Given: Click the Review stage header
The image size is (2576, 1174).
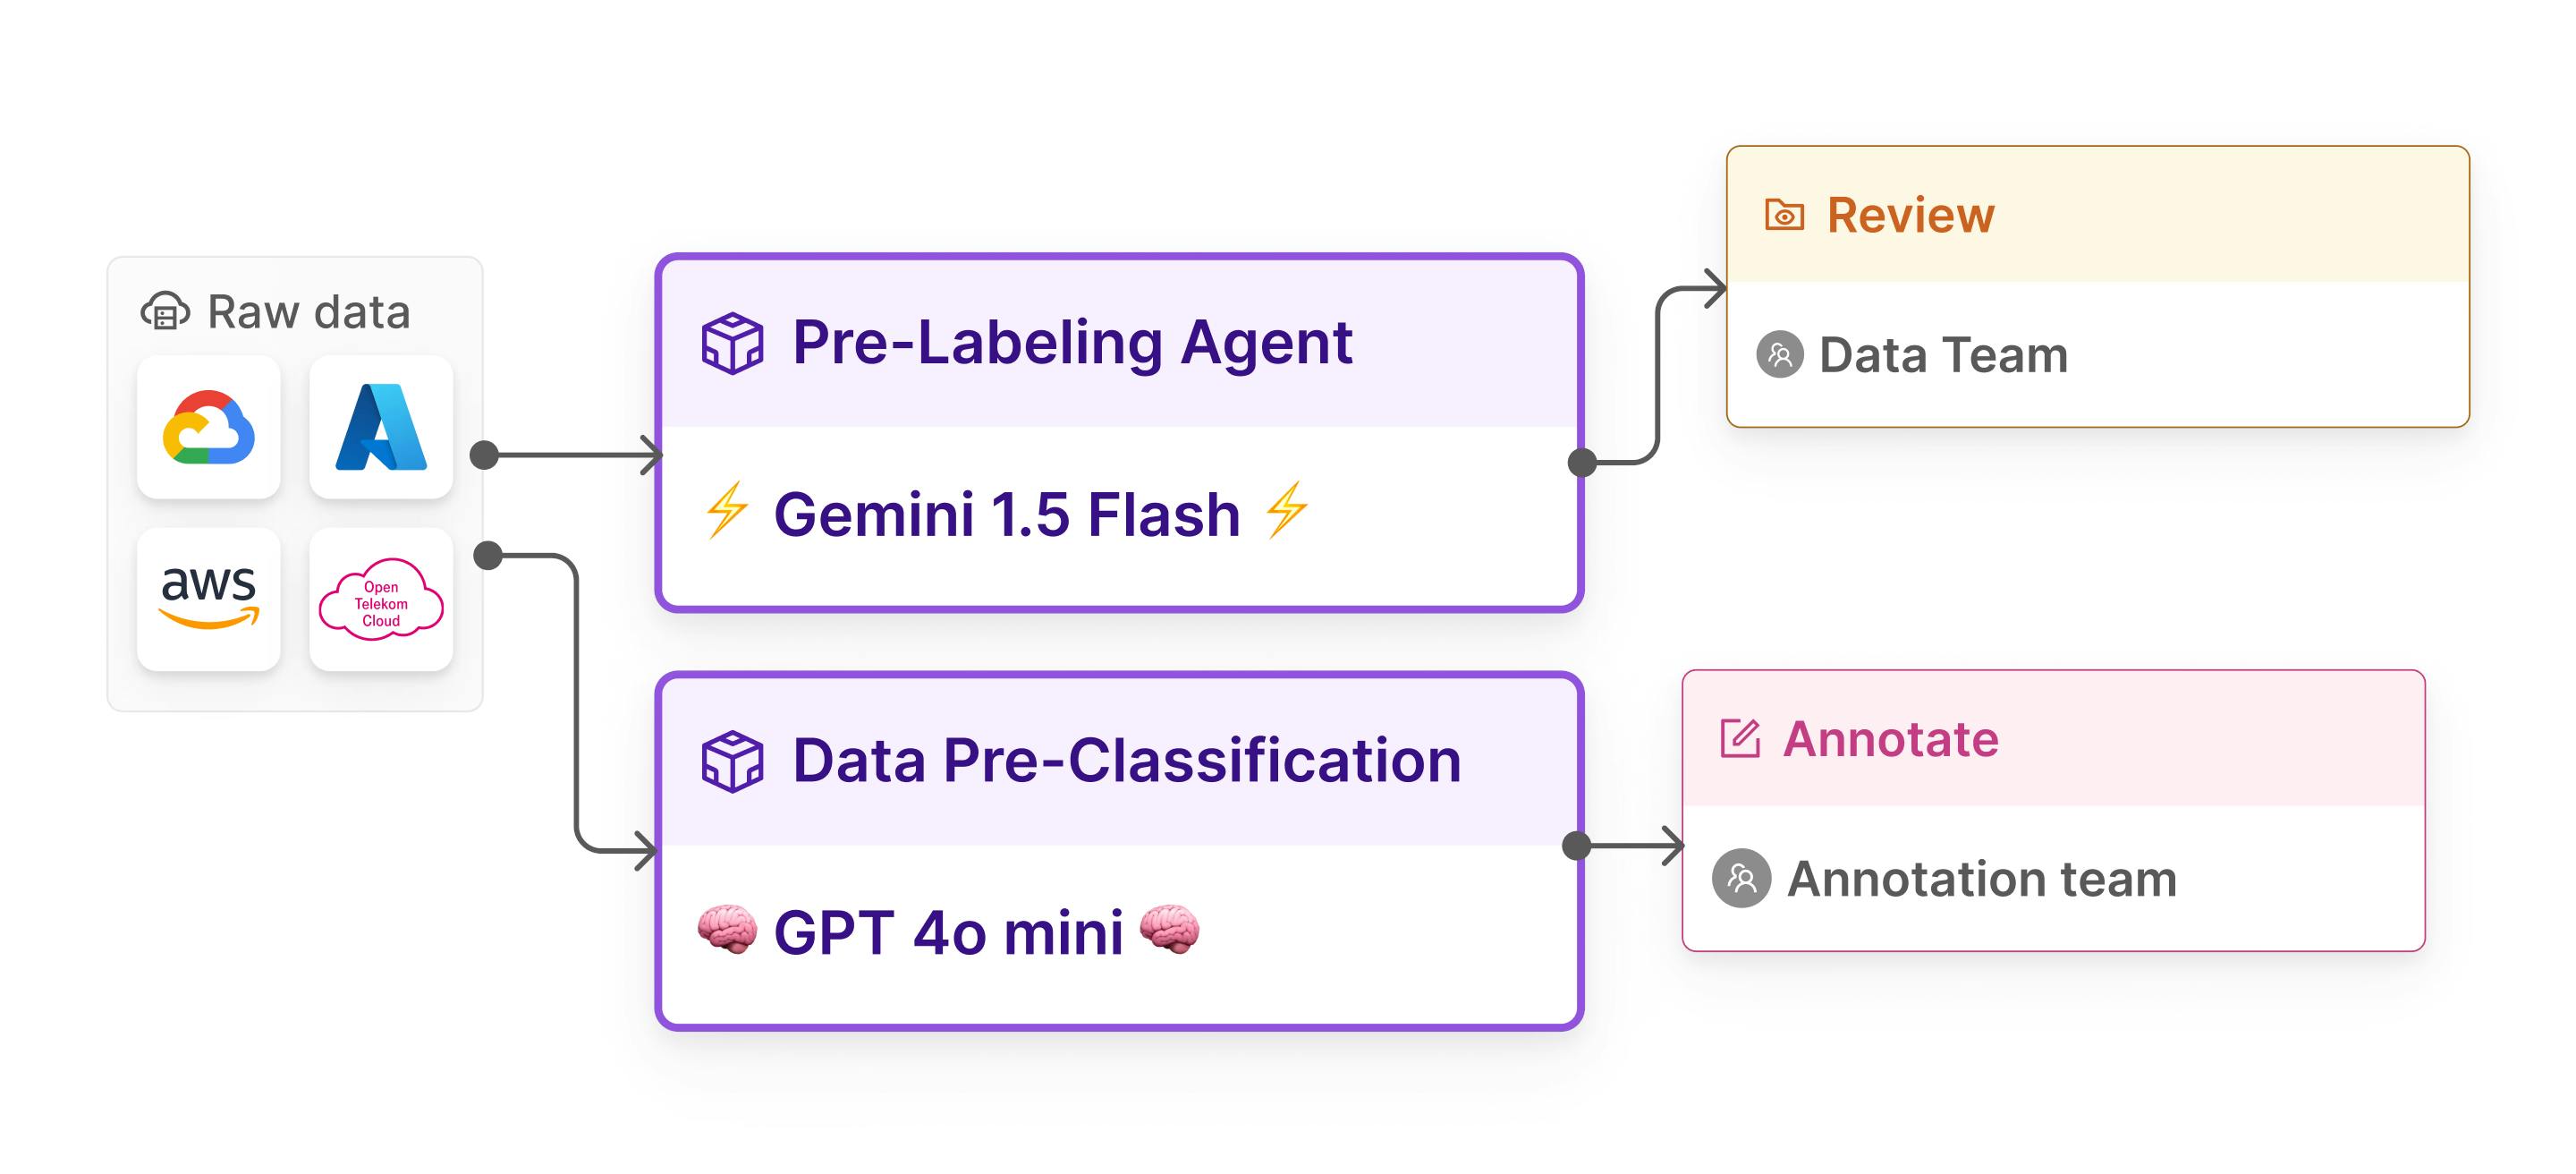Looking at the screenshot, I should point(1910,215).
